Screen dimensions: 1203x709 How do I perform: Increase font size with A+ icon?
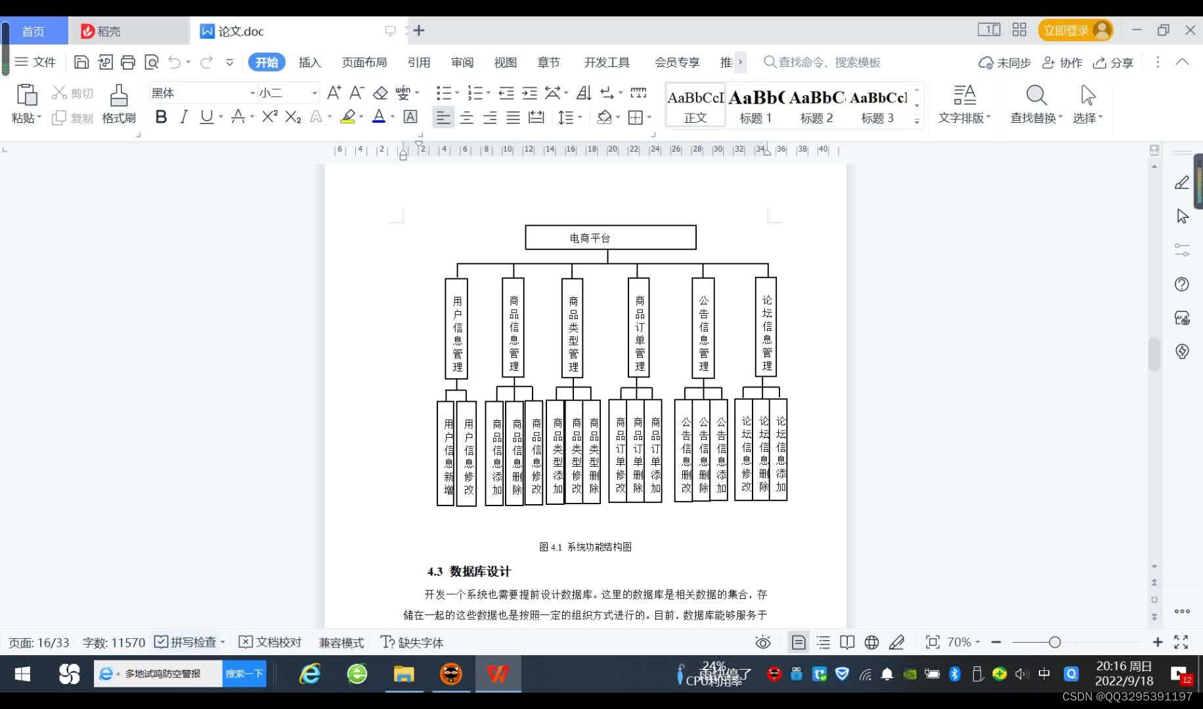[x=334, y=93]
